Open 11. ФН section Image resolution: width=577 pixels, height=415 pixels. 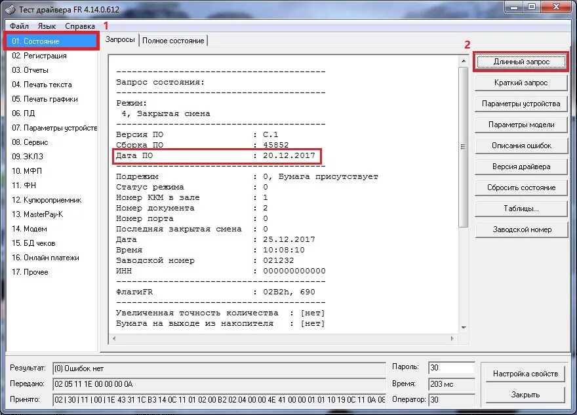[x=24, y=186]
